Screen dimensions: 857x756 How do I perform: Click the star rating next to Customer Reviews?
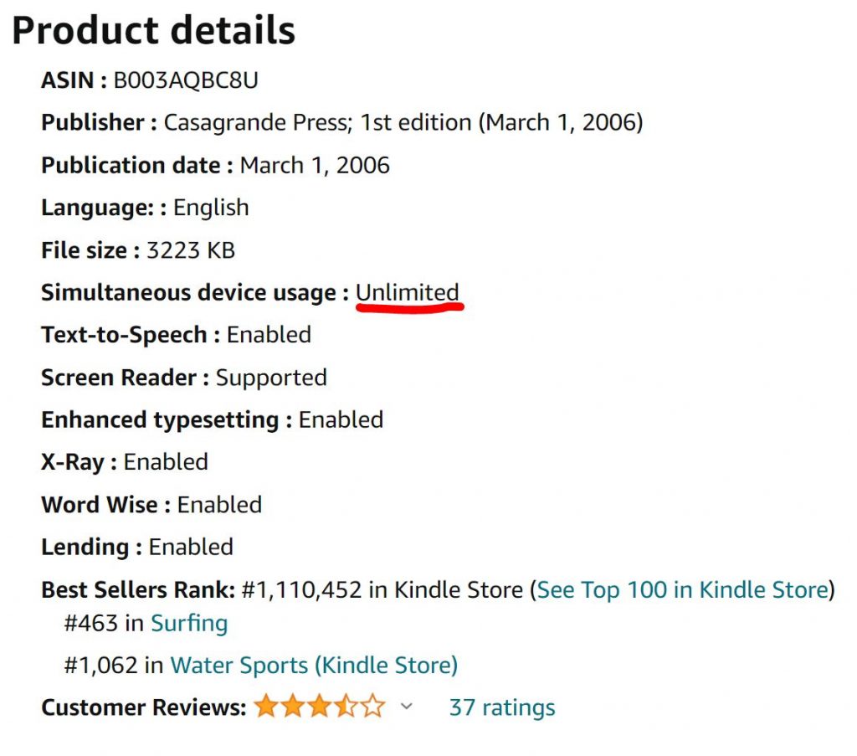pyautogui.click(x=319, y=706)
